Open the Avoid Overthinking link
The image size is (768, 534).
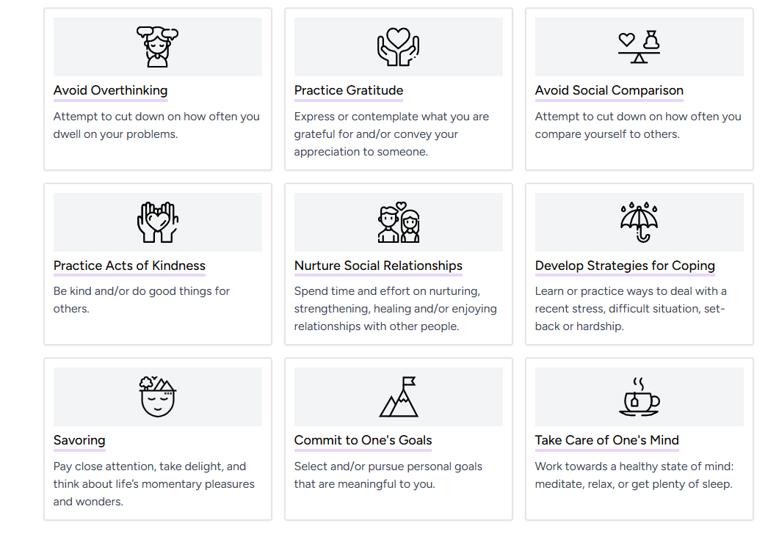pos(109,90)
